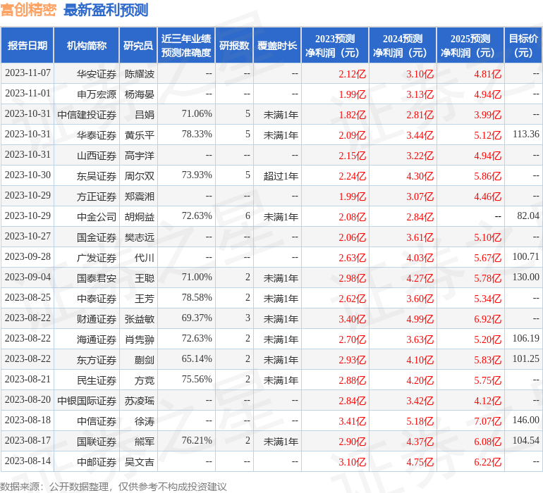The image size is (543, 493).
Task: Click the date 2023-11-07
Action: [28, 73]
